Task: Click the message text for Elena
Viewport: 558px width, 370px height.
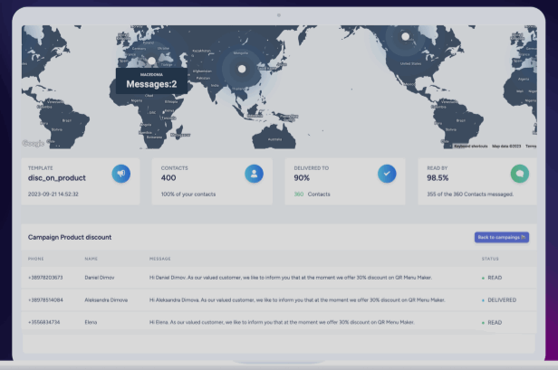Action: tap(282, 322)
